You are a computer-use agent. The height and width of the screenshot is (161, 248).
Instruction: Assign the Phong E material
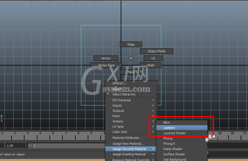pos(182,144)
